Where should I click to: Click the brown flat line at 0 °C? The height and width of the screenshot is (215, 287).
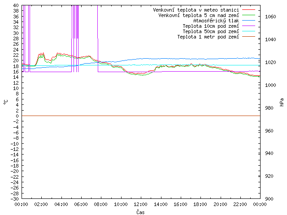(x=141, y=116)
